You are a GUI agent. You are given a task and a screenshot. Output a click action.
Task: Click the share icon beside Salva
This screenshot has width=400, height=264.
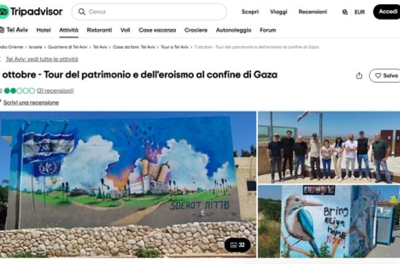click(359, 76)
